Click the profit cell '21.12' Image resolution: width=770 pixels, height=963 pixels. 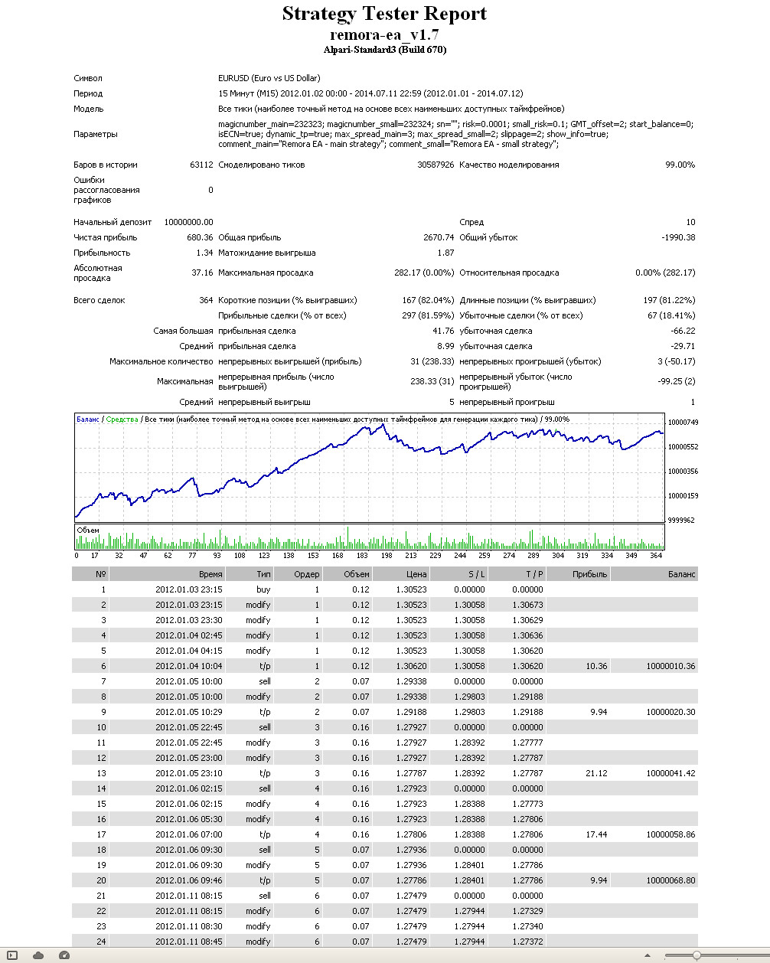click(x=597, y=773)
